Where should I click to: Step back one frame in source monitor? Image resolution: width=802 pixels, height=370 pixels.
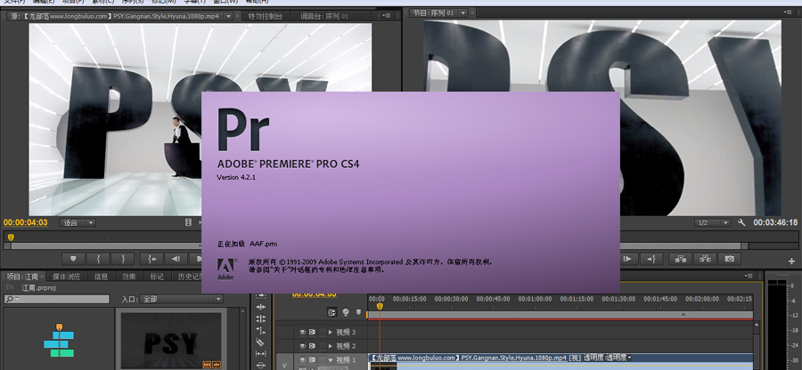tap(176, 259)
